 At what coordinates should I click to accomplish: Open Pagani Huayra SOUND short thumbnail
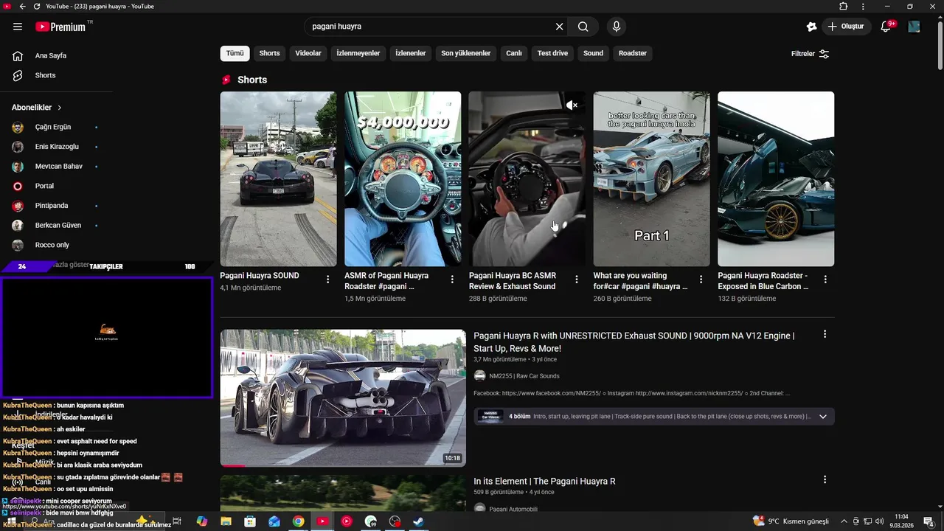tap(278, 178)
